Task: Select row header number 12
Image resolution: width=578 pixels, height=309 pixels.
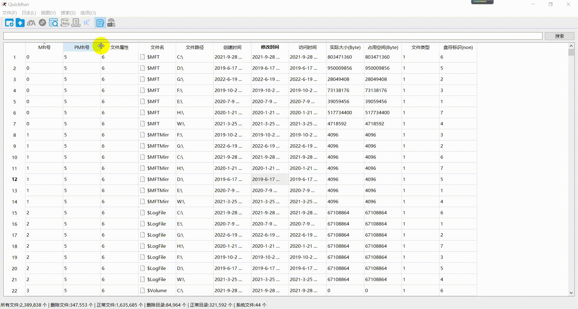Action: (x=14, y=179)
